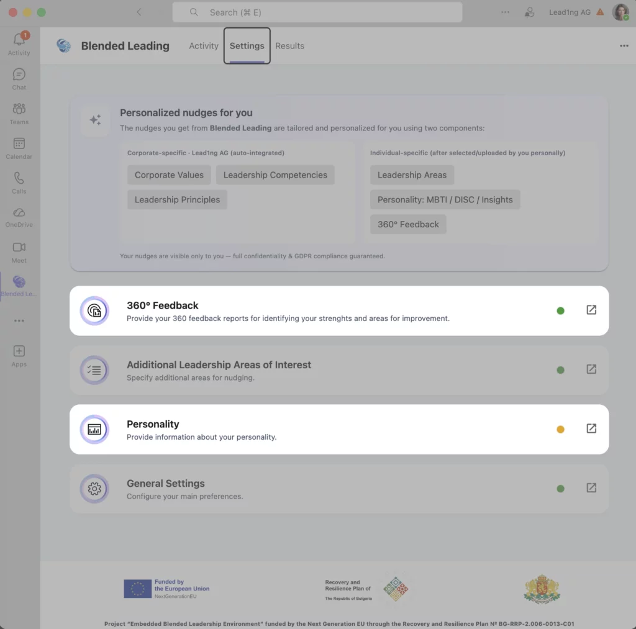The width and height of the screenshot is (636, 629).
Task: Open more options menu in tab header
Action: (x=624, y=46)
